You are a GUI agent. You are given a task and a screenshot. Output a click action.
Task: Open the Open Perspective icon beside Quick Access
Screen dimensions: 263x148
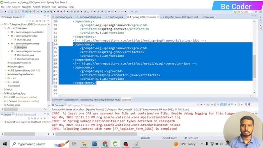click(x=256, y=12)
